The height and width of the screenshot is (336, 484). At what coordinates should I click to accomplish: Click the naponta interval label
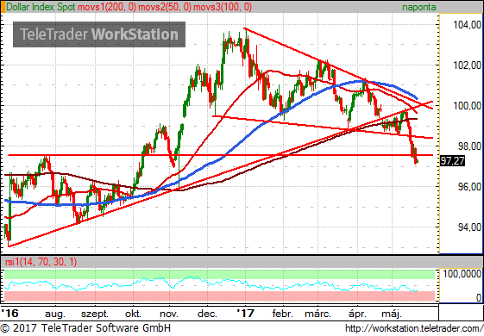[419, 7]
